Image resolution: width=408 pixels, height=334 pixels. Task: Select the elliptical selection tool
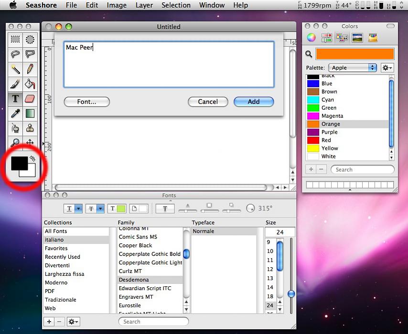pos(30,40)
